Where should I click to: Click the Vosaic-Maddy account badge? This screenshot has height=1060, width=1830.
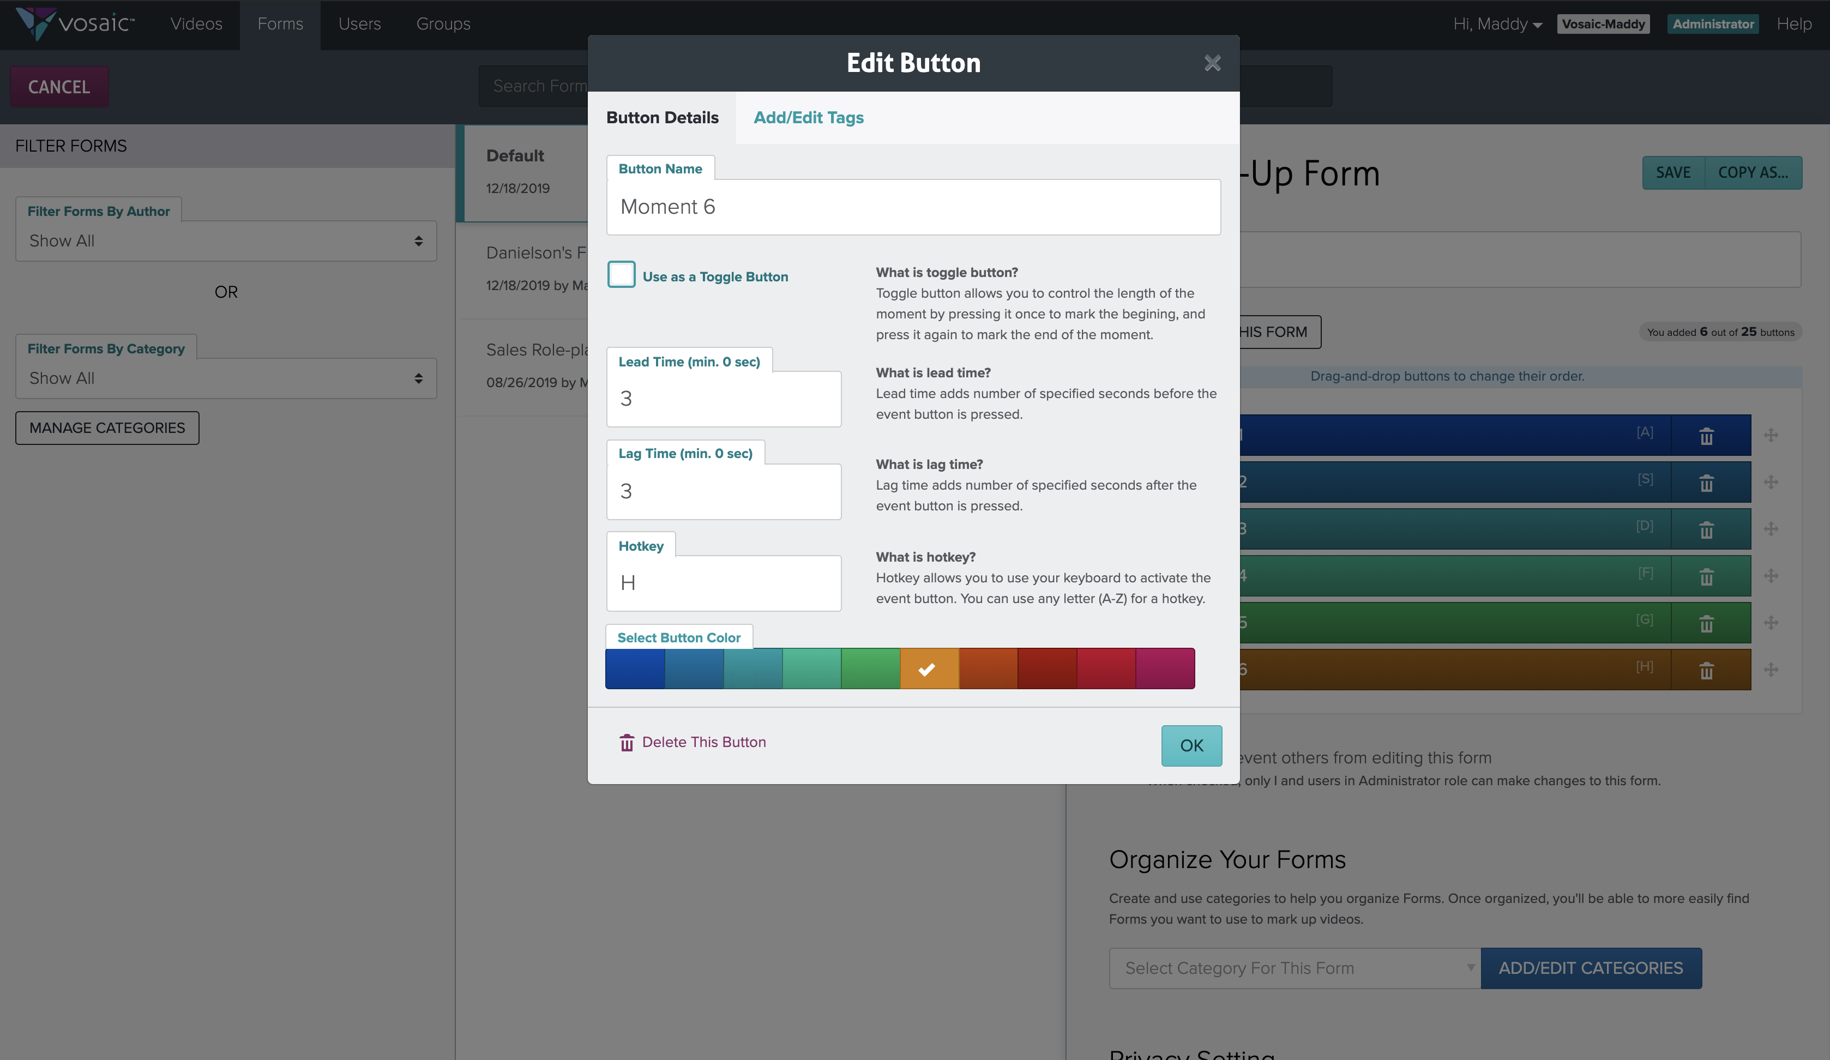(x=1603, y=24)
